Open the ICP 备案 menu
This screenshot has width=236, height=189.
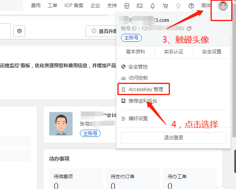click(x=74, y=6)
